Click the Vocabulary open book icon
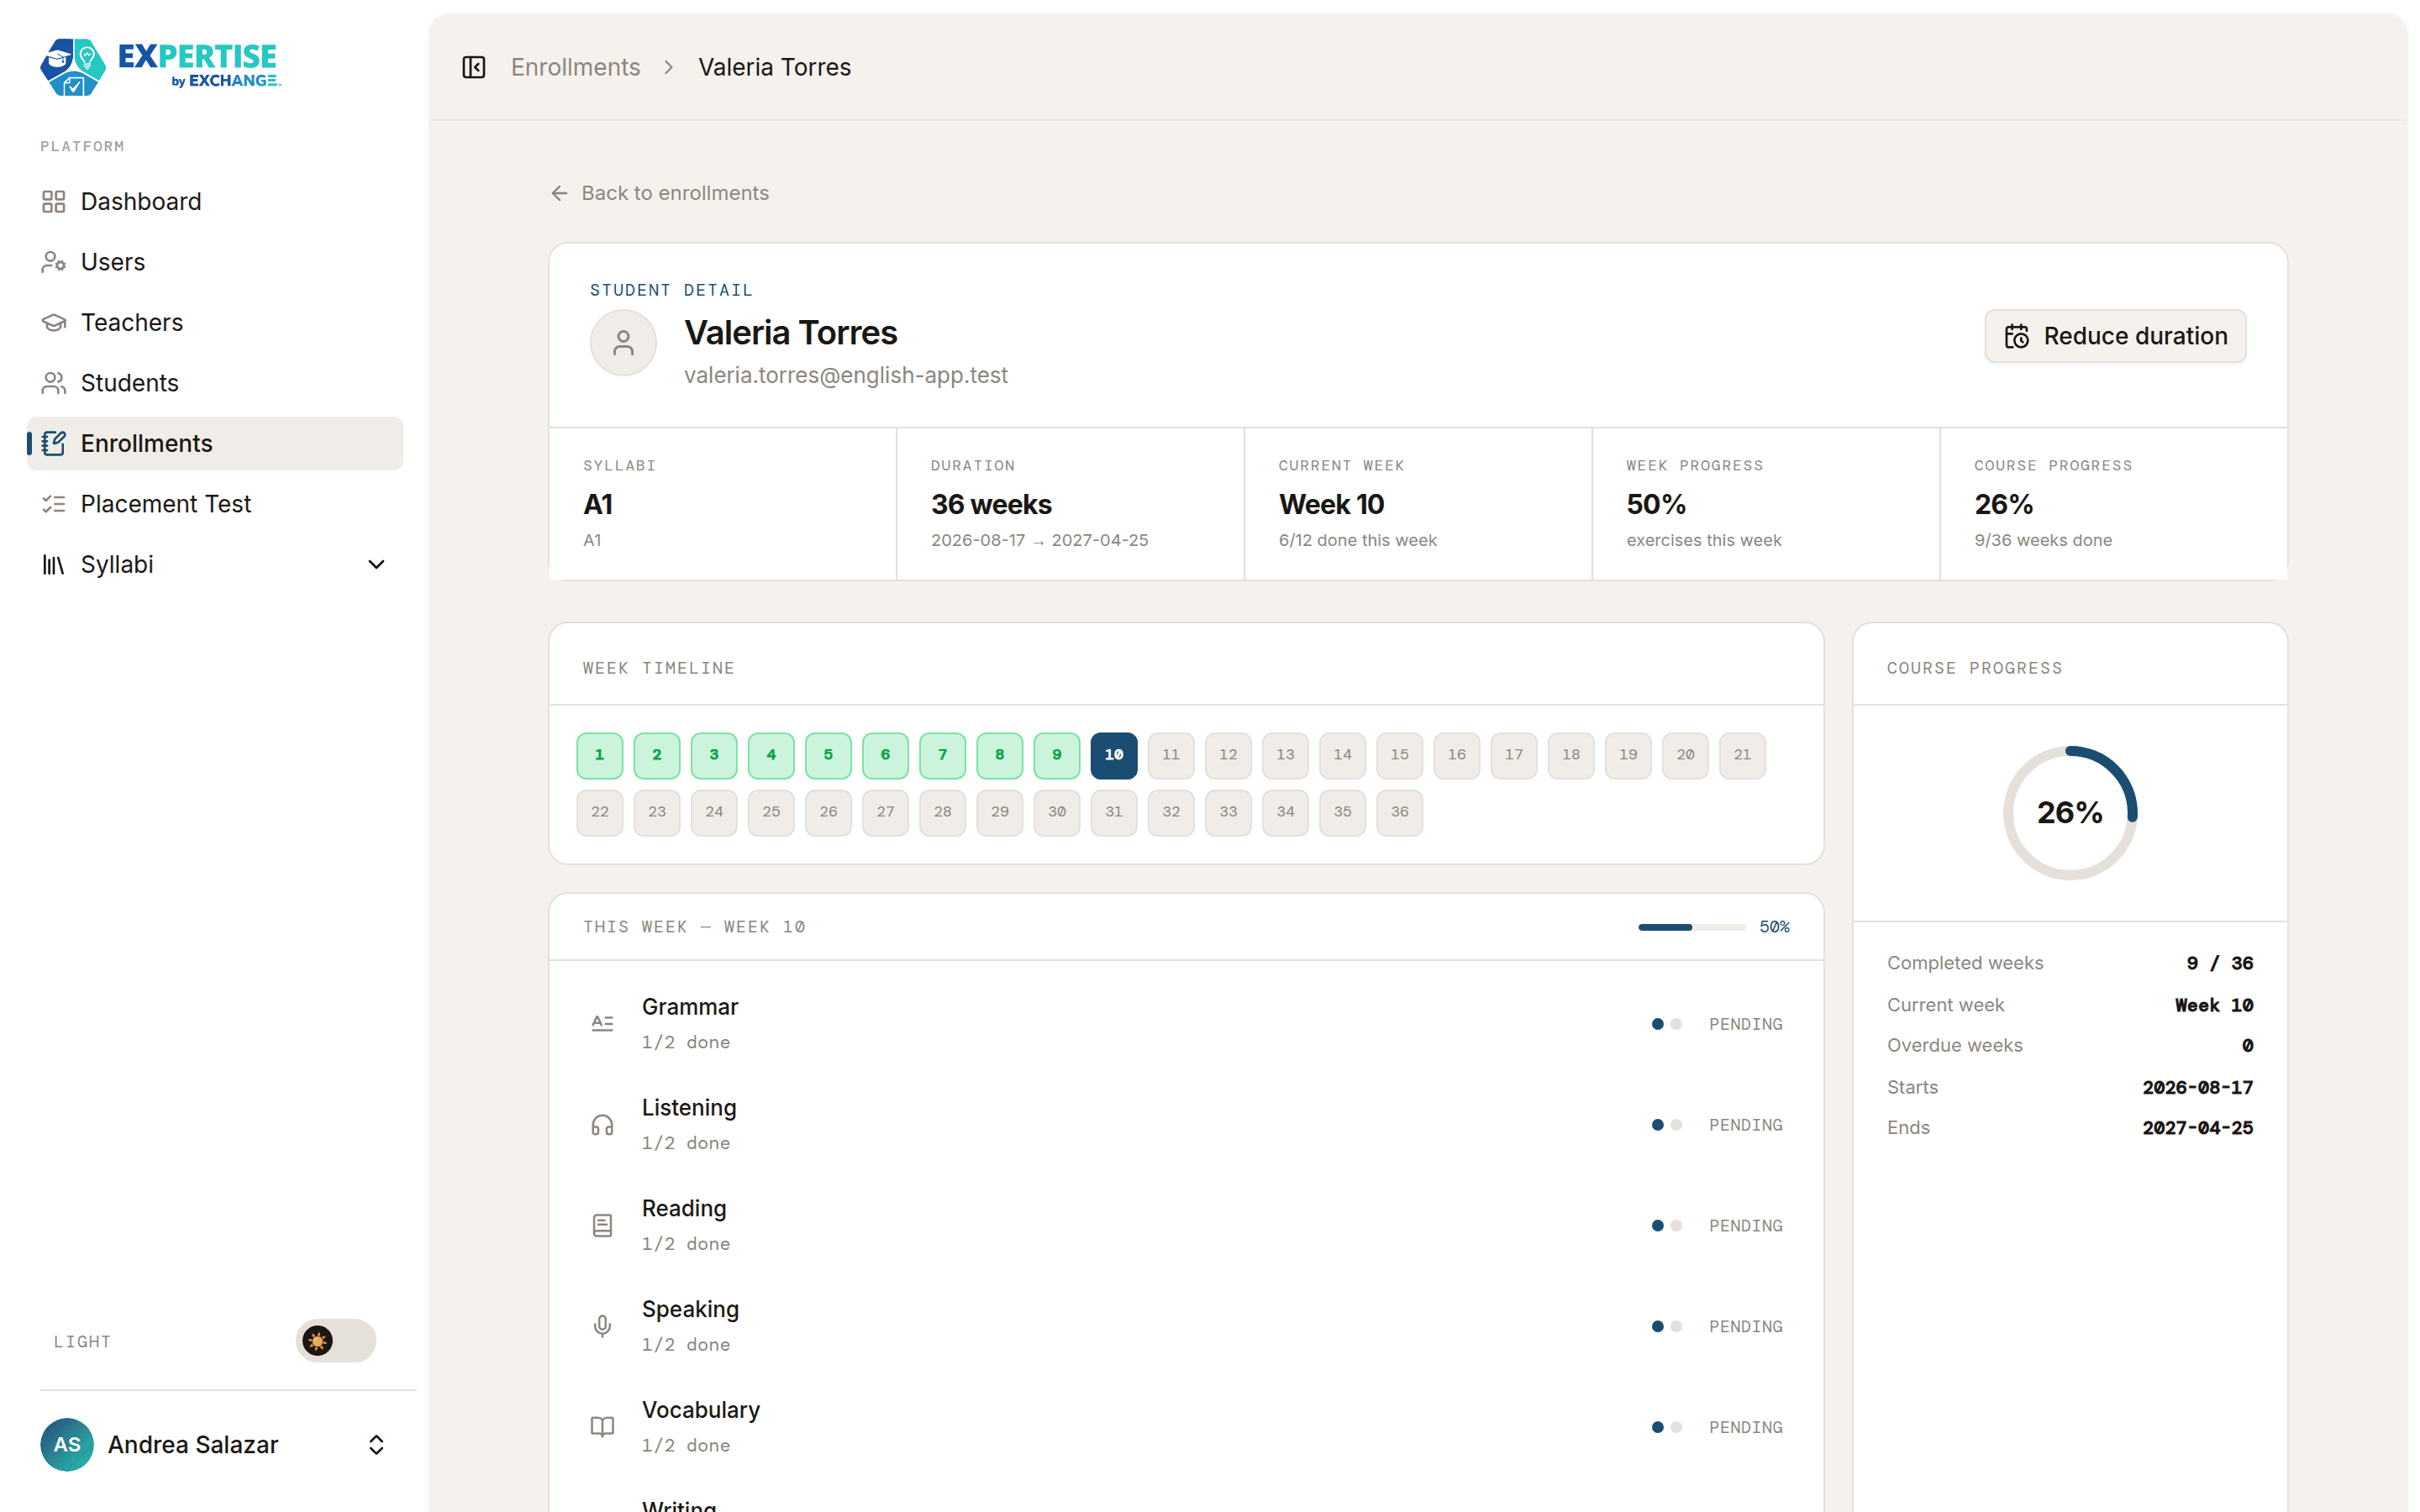This screenshot has width=2420, height=1512. [602, 1427]
